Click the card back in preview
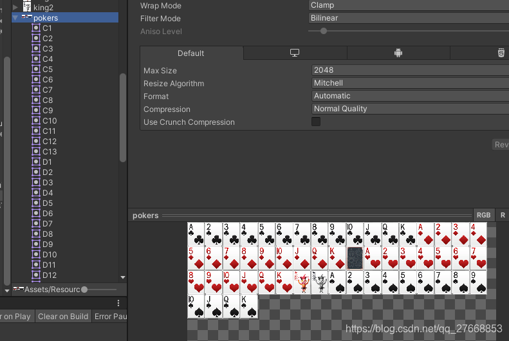The width and height of the screenshot is (509, 341). click(355, 258)
